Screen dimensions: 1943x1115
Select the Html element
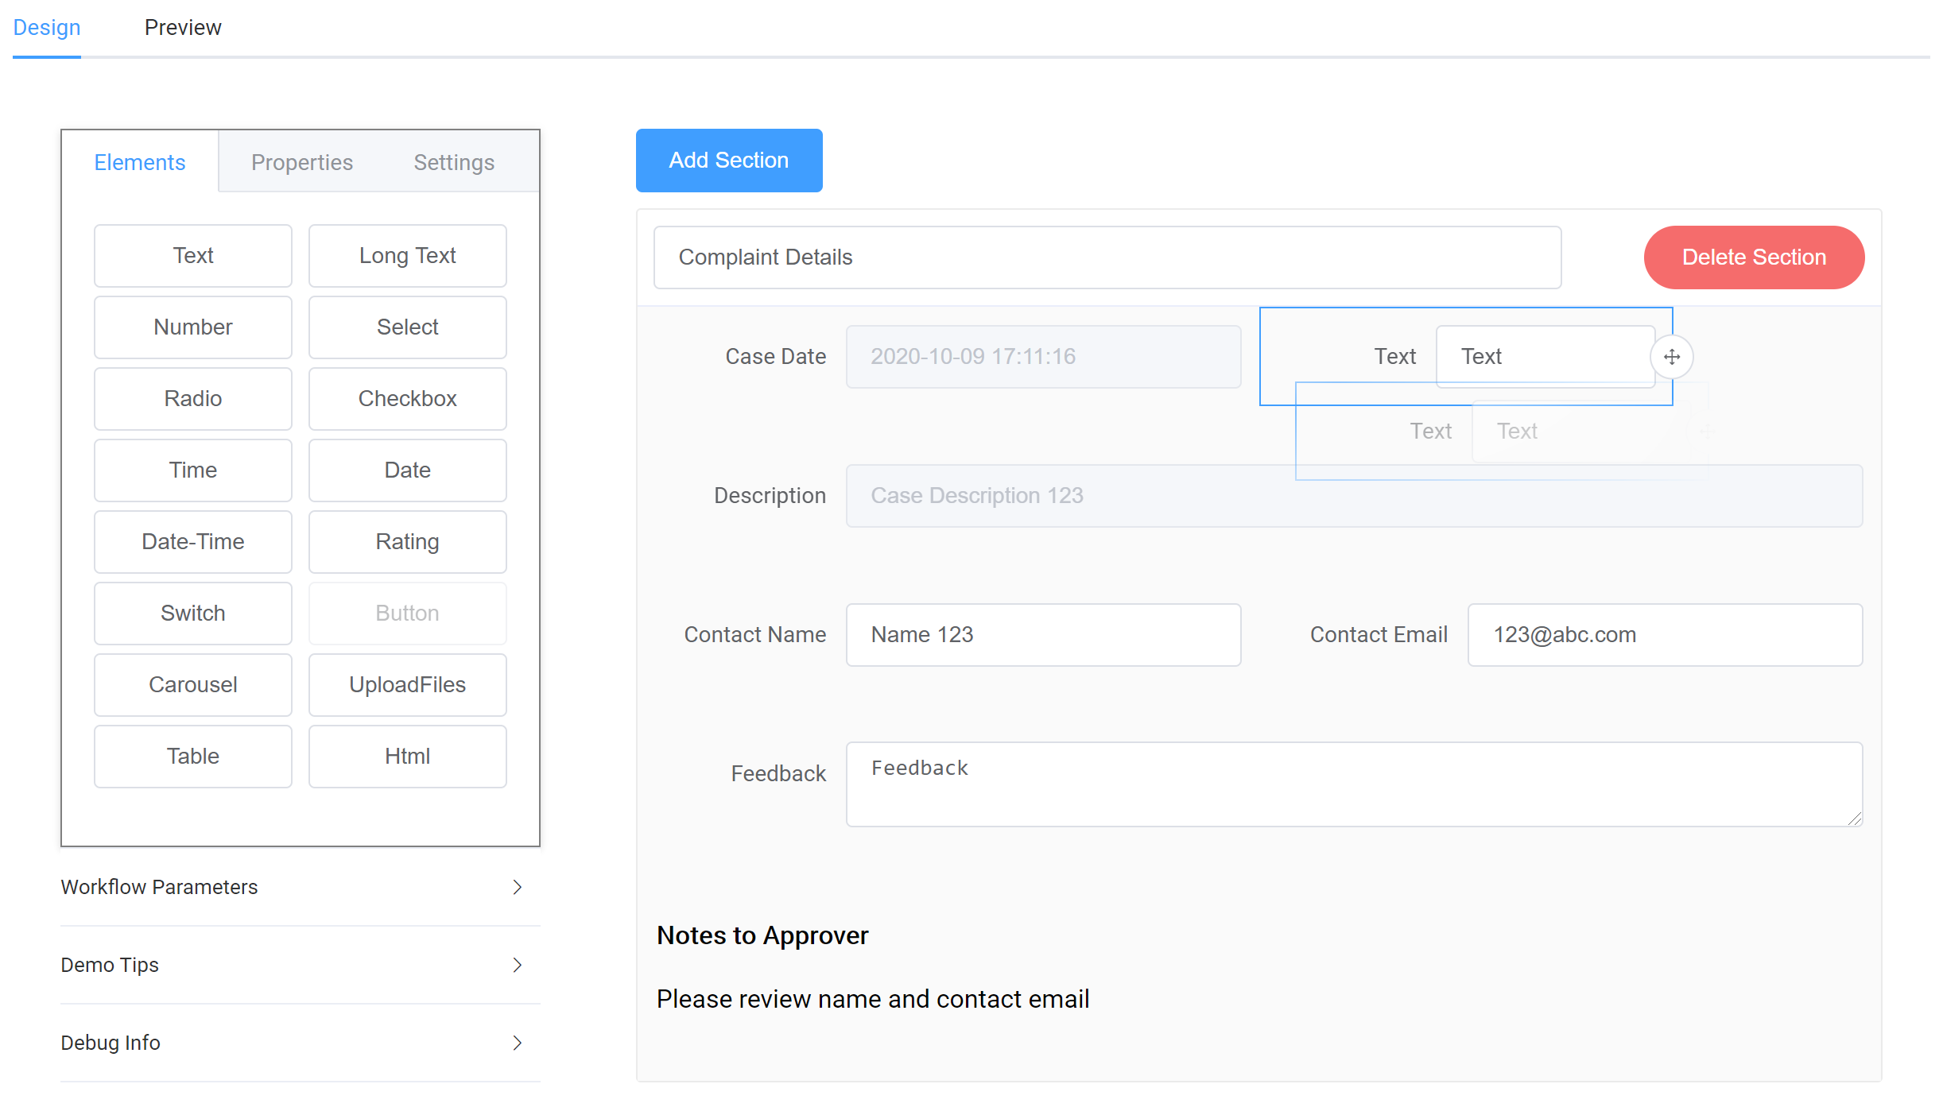(408, 757)
